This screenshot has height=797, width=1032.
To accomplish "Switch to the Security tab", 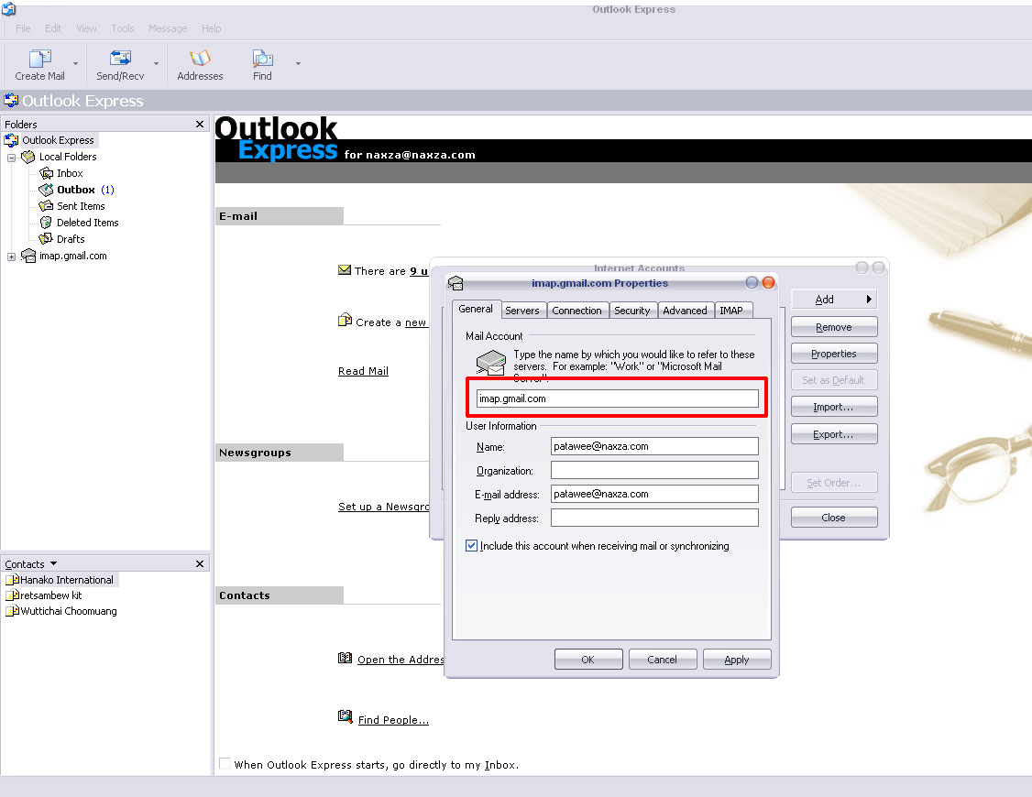I will [x=631, y=311].
